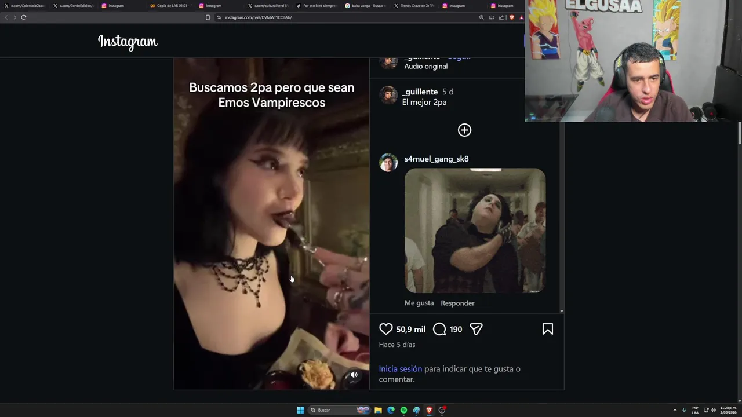Click _guillente avatar beside El mejor 2pa
This screenshot has height=417, width=742.
[x=388, y=95]
